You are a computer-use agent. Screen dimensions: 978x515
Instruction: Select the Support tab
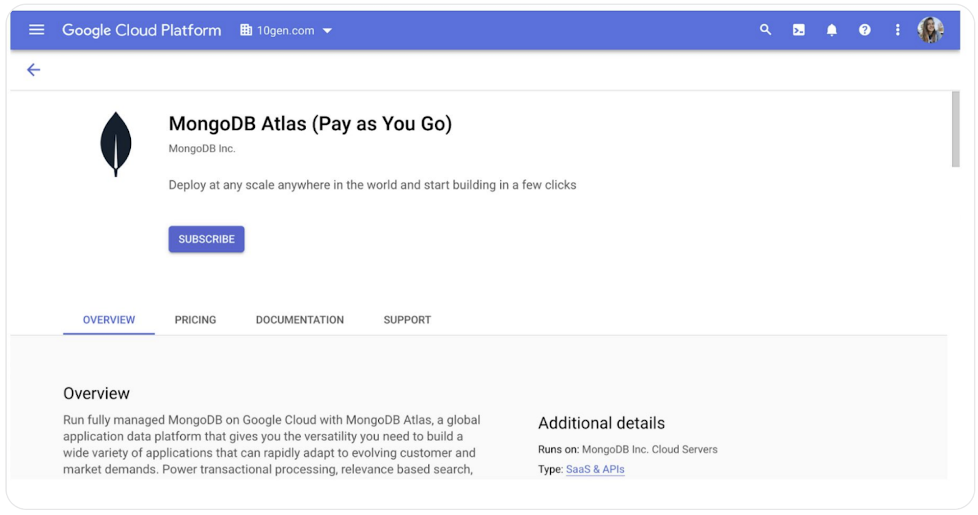pos(407,320)
